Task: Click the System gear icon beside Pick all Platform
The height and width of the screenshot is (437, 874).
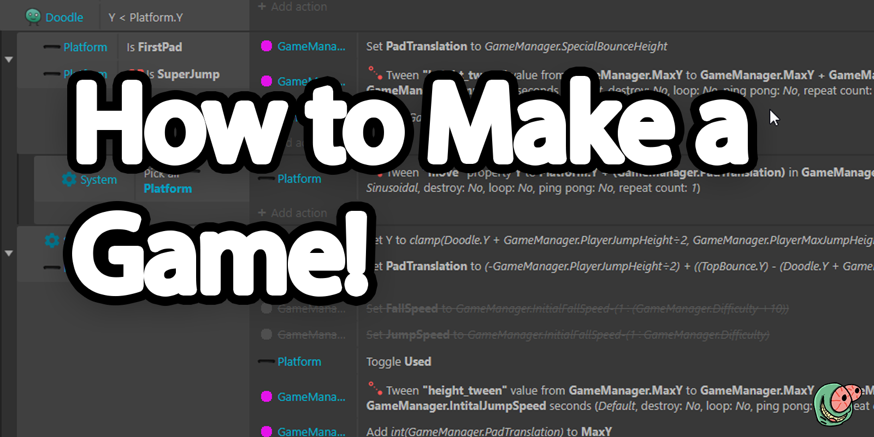Action: tap(69, 180)
